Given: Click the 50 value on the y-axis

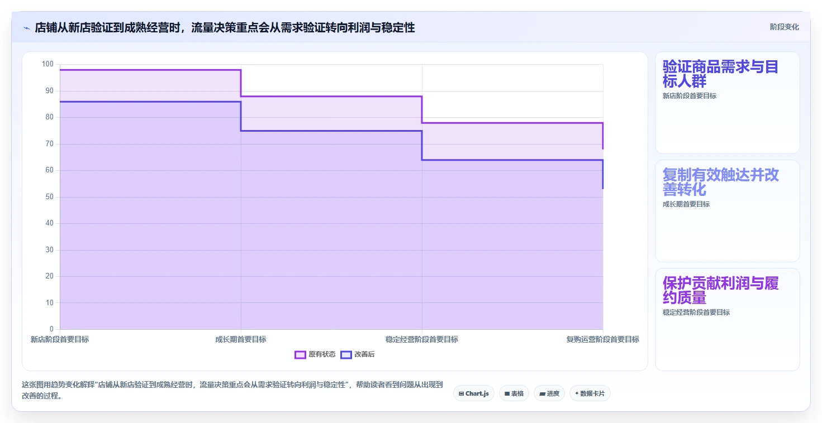Looking at the screenshot, I should click(49, 197).
